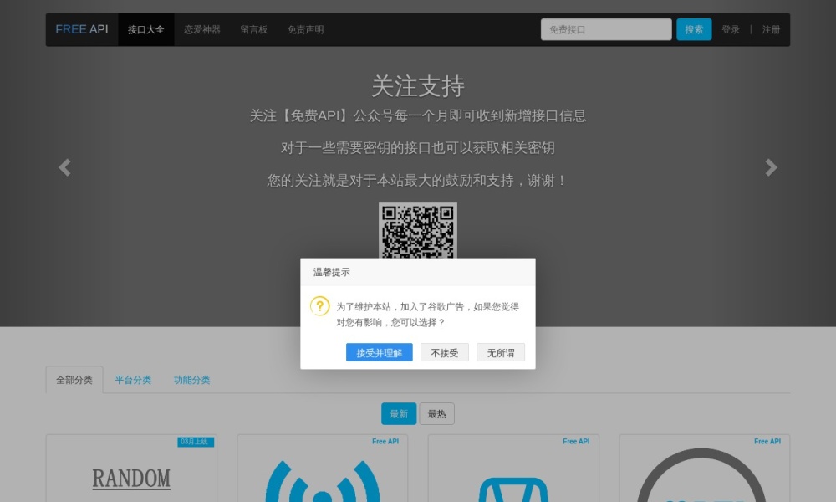Viewport: 836px width, 502px height.
Task: Show previous carousel slide arrow
Action: (65, 167)
